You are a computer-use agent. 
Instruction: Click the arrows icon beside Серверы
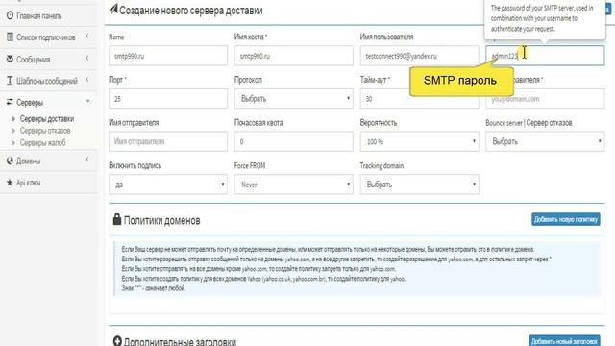[10, 102]
